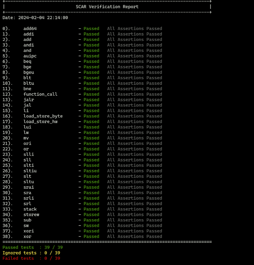
Task: Click the Passed status for srai
Action: click(x=91, y=187)
